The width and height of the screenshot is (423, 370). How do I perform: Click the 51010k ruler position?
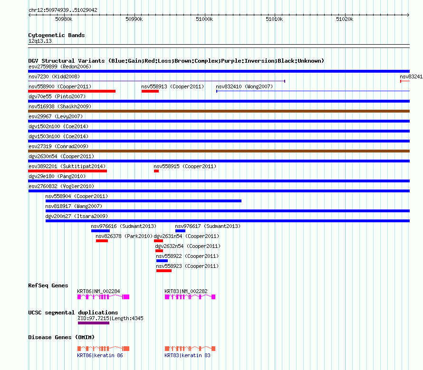274,19
